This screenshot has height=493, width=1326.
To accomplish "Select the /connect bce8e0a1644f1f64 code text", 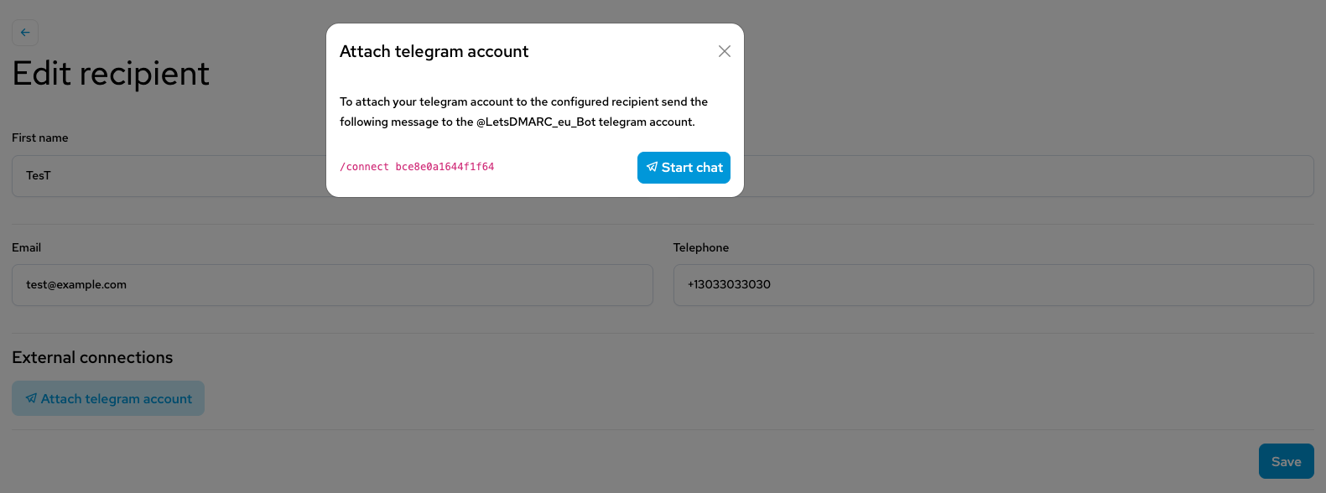I will point(417,167).
